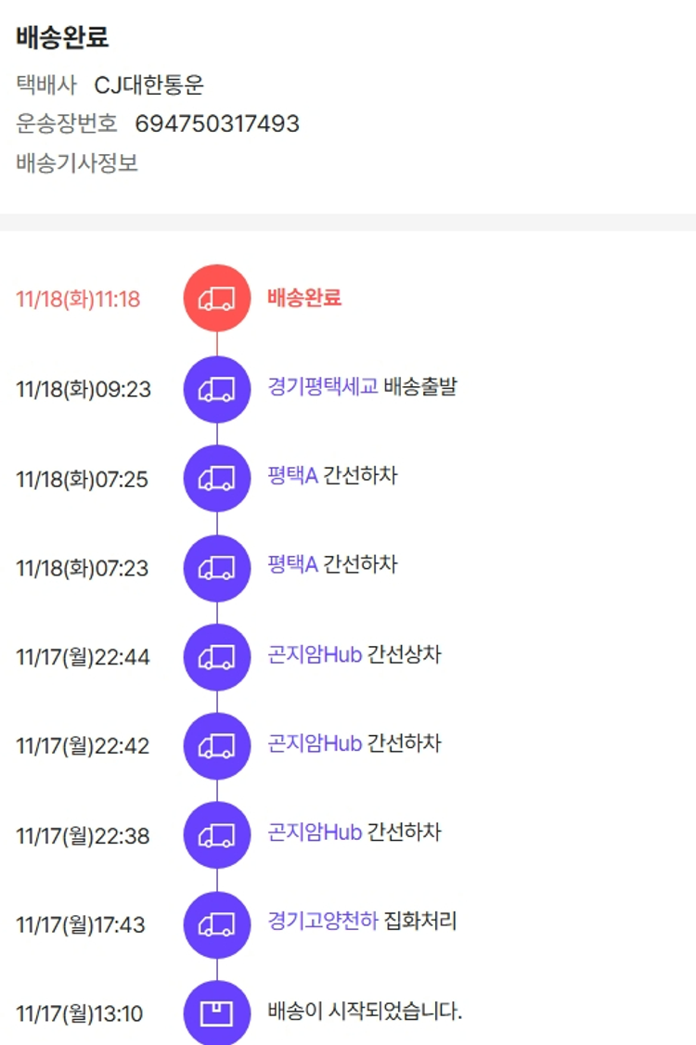
Task: Click the red 배송완료 status text
Action: (x=304, y=298)
